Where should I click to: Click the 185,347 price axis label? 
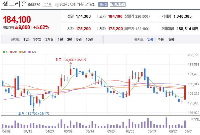coord(193,84)
